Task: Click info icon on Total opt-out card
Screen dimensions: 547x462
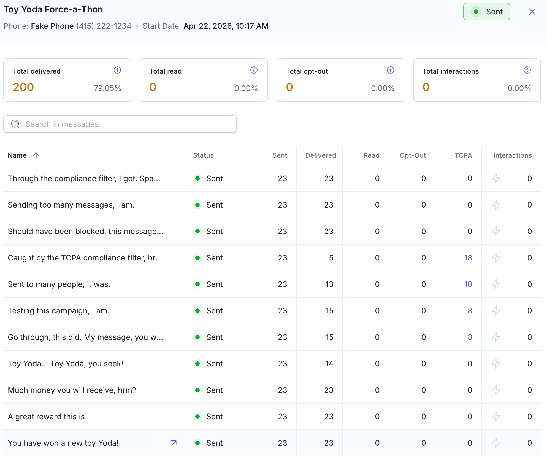Action: pos(391,70)
